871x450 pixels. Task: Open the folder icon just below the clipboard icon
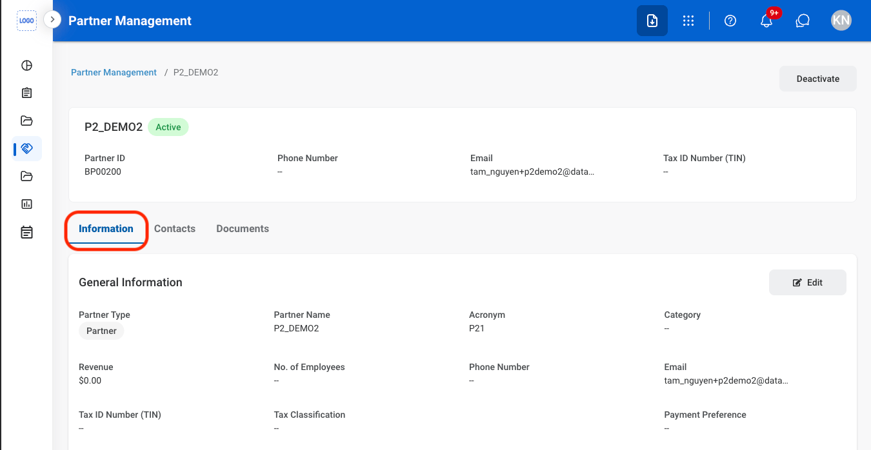pyautogui.click(x=26, y=121)
